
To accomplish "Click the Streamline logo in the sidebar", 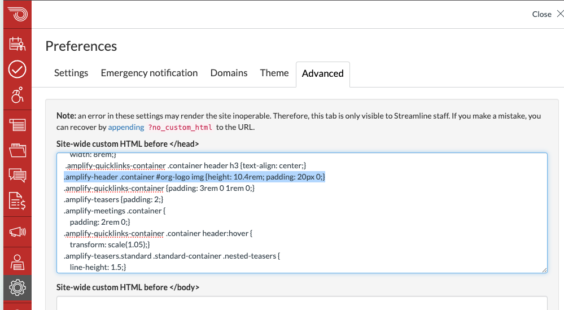I will 17,14.
